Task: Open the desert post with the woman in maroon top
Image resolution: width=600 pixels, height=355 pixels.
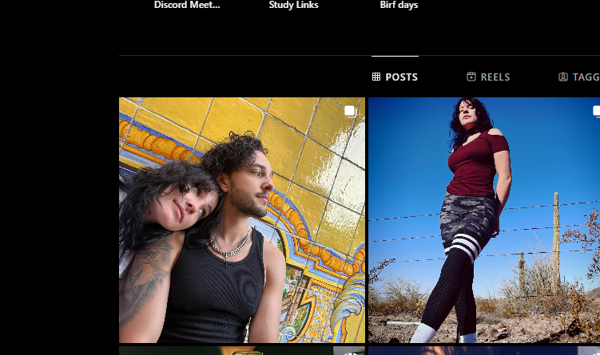Action: [x=484, y=220]
